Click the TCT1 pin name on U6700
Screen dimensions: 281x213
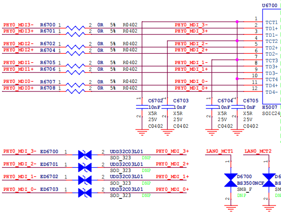coord(272,23)
